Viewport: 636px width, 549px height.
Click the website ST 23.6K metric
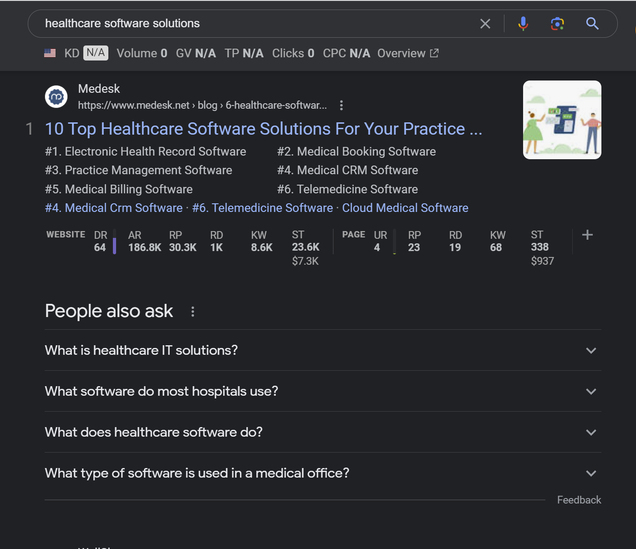(306, 247)
